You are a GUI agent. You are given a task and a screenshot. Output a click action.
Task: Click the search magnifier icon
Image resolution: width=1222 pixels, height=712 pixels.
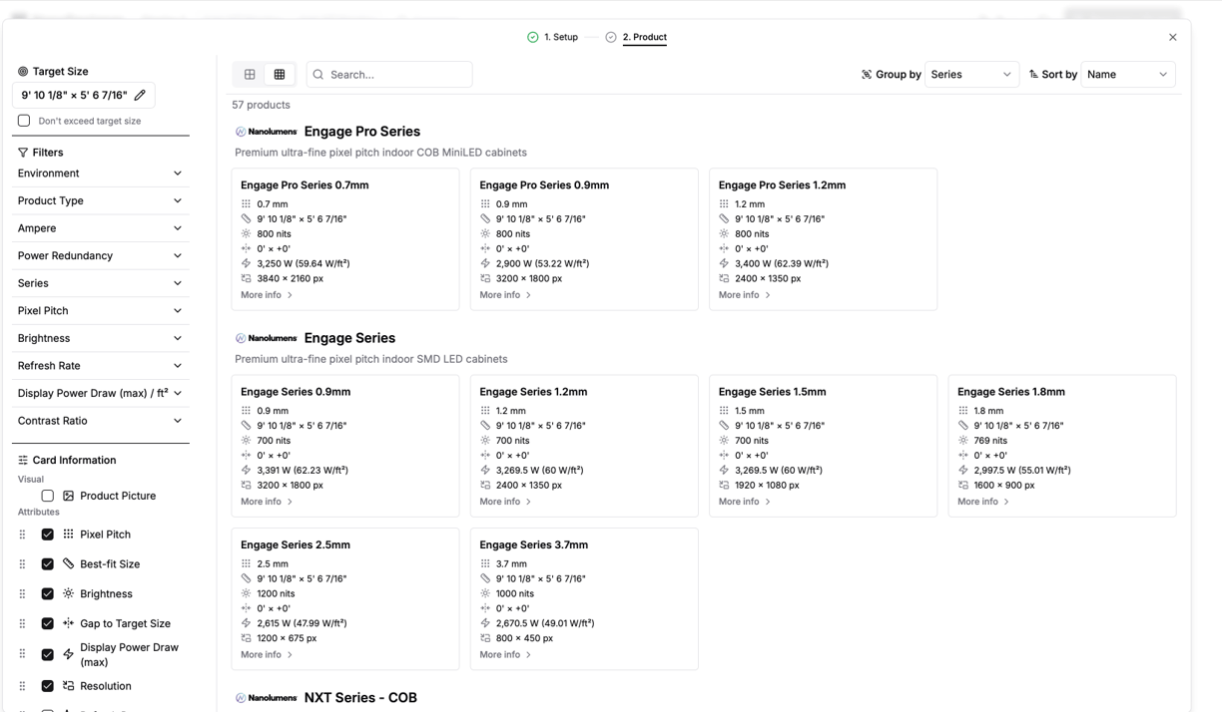[x=318, y=75]
